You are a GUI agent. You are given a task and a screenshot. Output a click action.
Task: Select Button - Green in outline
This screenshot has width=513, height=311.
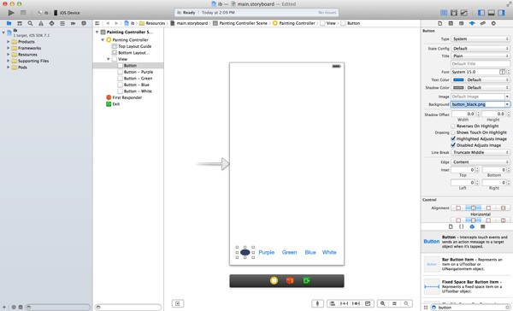138,79
